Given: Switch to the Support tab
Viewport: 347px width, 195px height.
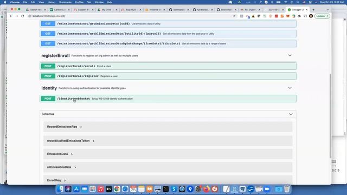Looking at the screenshot, I should [83, 10].
